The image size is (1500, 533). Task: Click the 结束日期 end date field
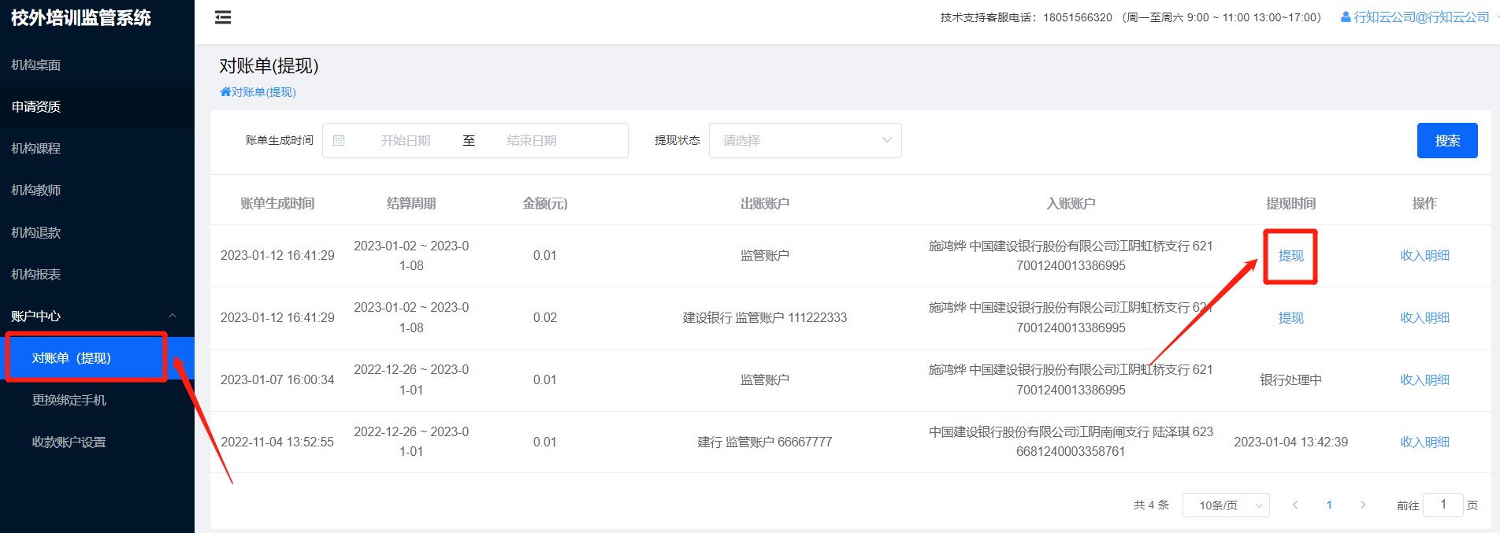coord(532,140)
